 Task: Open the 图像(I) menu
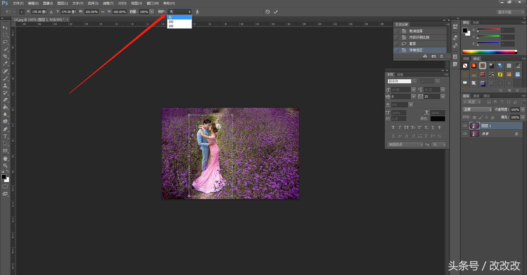(x=48, y=3)
